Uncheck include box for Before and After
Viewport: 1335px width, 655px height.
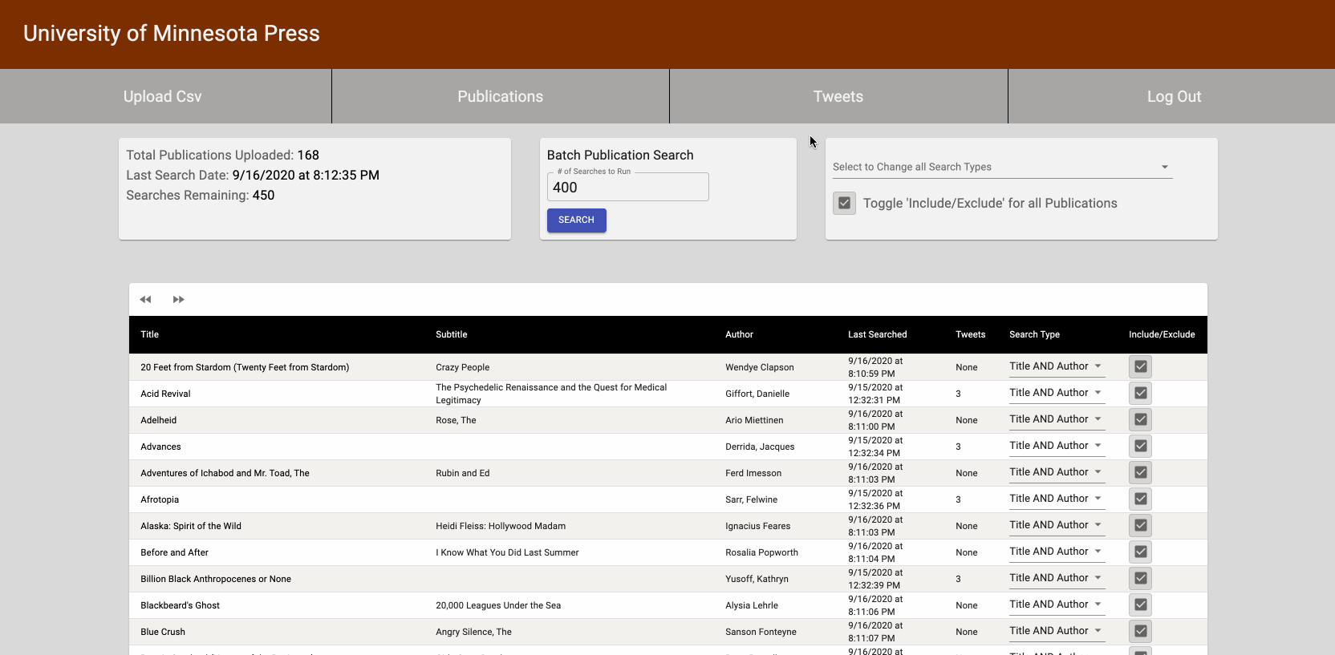click(1140, 552)
